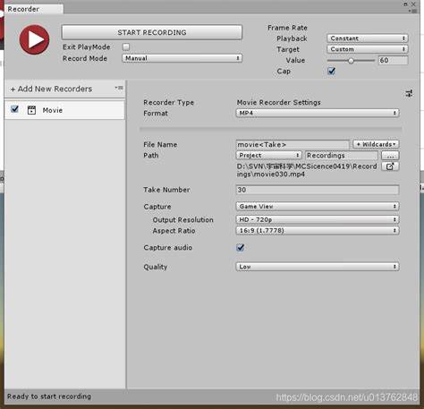Viewport: 424px width, 409px height.
Task: Click Movie Recorder Settings label
Action: coord(279,102)
